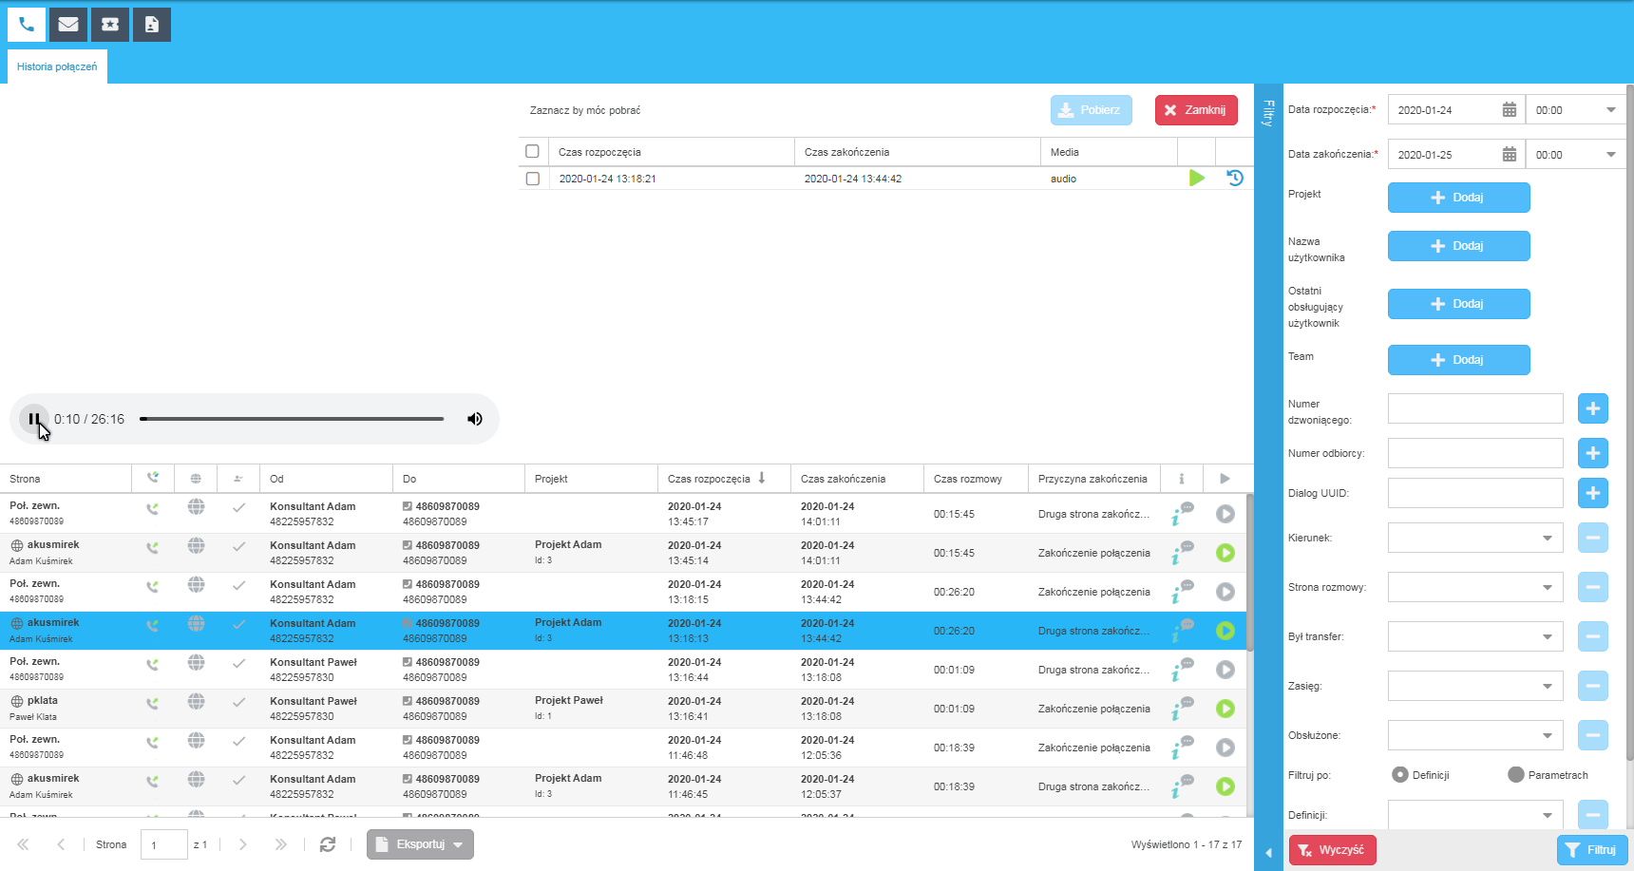
Task: Collapse the Filtry side panel
Action: 1268,852
